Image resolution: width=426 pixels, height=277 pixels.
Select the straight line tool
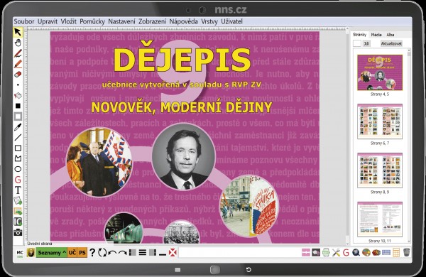click(x=18, y=137)
